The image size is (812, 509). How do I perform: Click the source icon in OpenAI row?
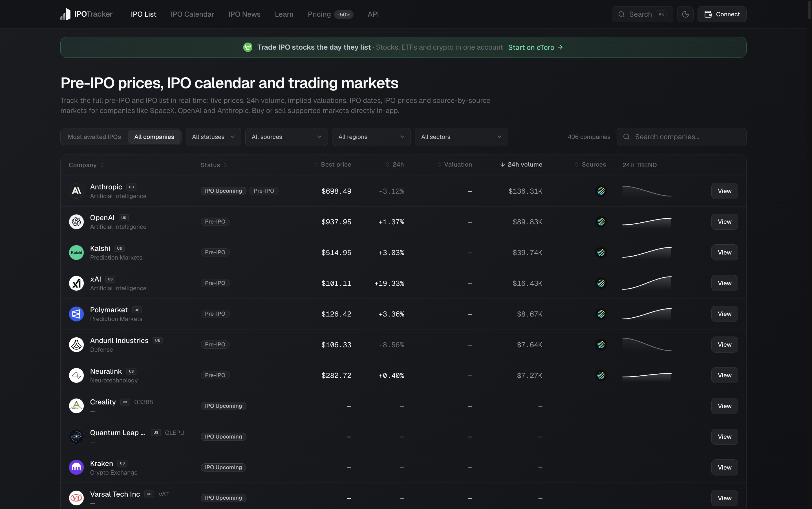tap(601, 222)
